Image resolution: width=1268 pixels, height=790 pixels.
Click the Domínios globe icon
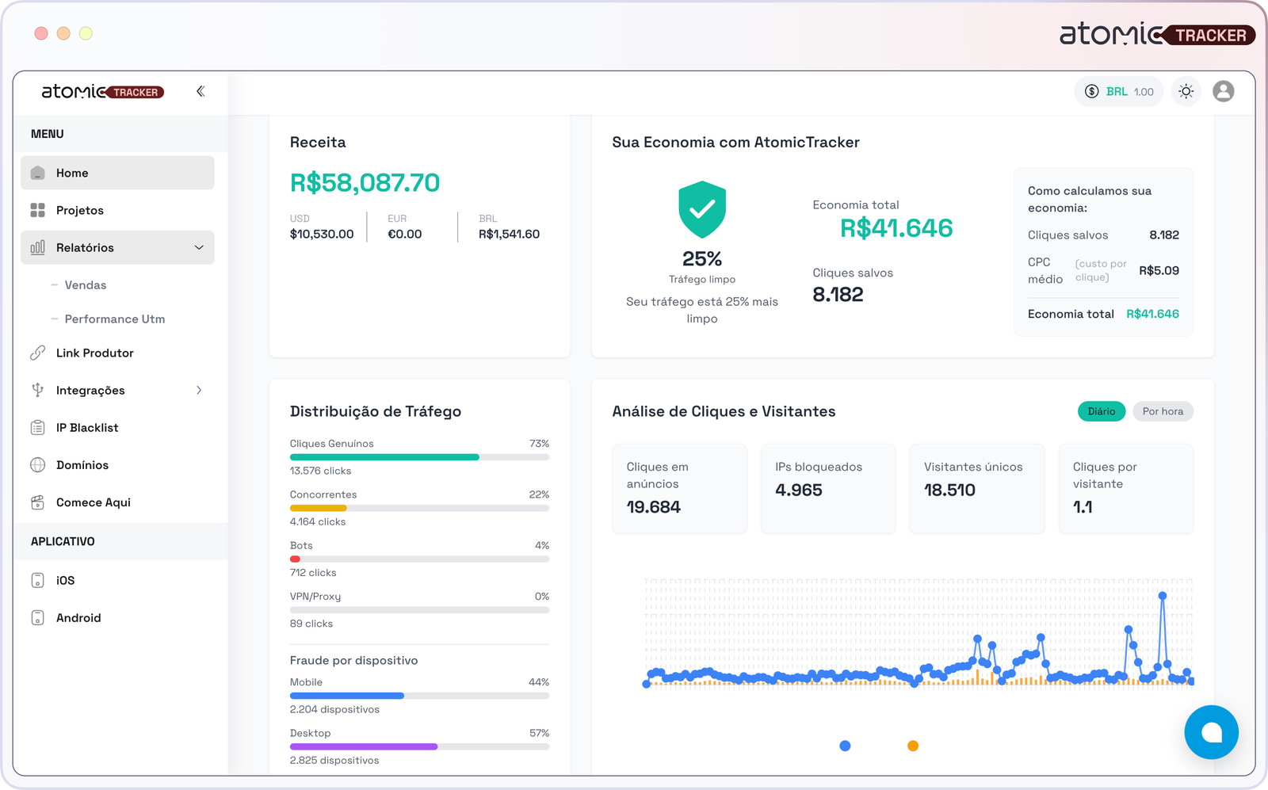[x=37, y=465]
